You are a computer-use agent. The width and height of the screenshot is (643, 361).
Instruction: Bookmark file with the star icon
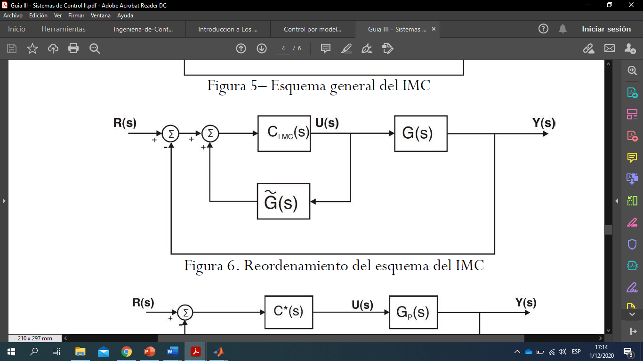click(x=32, y=48)
